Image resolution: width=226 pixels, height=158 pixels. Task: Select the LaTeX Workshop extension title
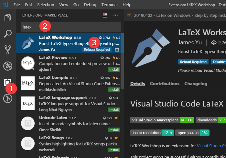click(x=56, y=37)
